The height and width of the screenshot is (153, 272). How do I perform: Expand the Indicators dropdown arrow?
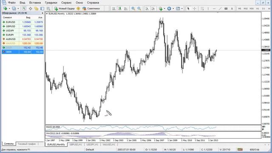pos(164,8)
